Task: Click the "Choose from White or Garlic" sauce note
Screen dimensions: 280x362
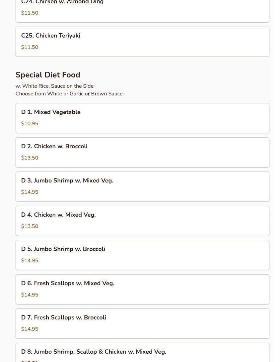Action: [69, 94]
